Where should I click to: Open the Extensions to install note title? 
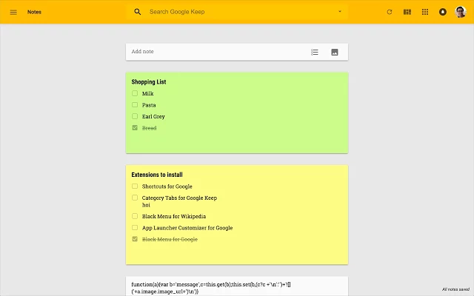click(x=156, y=175)
